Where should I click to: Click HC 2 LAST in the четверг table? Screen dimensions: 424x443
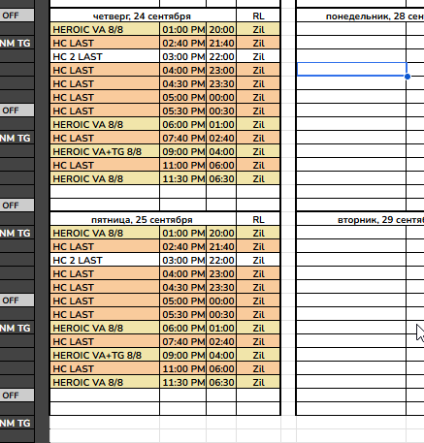tap(105, 56)
